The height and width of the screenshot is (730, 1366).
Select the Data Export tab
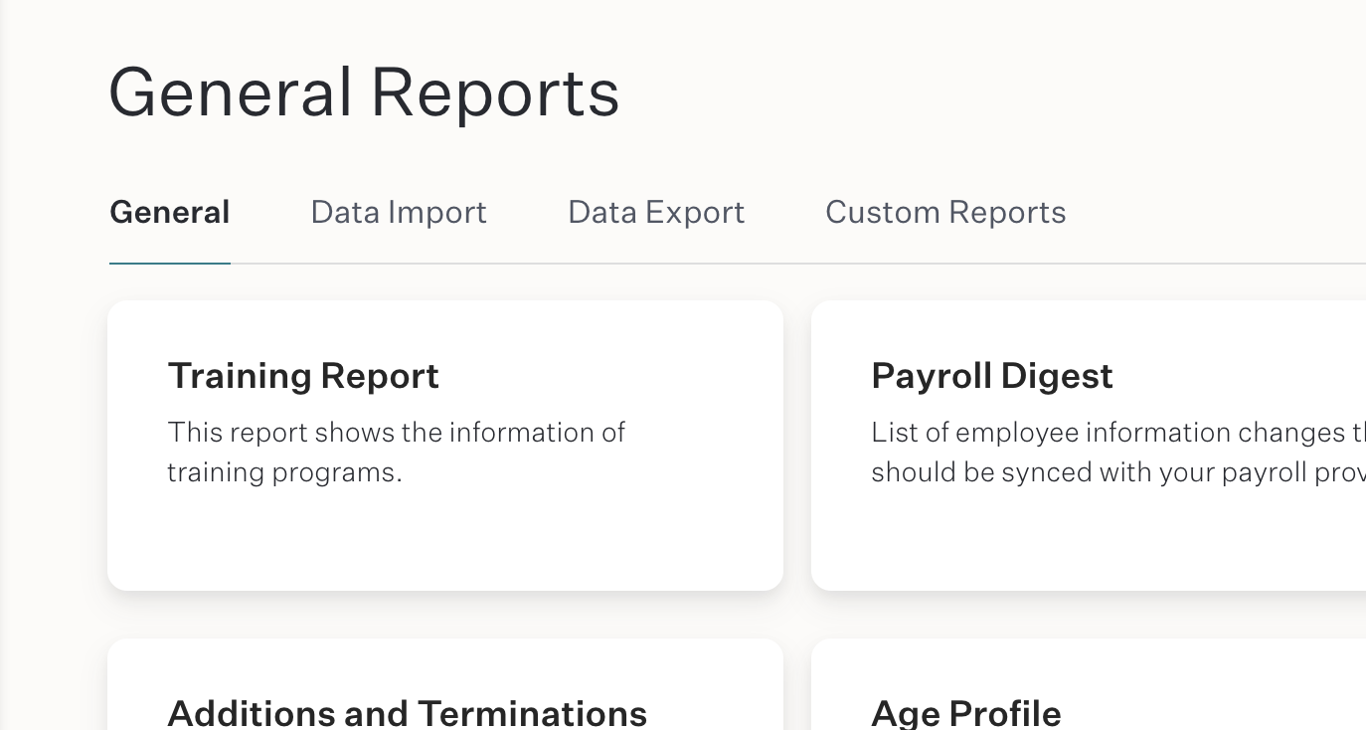click(x=656, y=212)
